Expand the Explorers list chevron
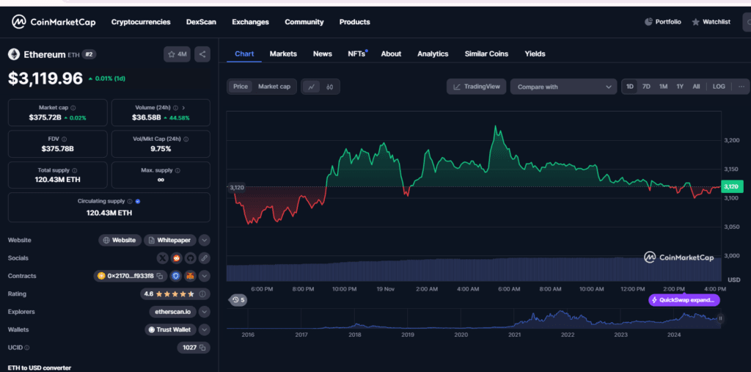The height and width of the screenshot is (372, 751). (x=205, y=312)
